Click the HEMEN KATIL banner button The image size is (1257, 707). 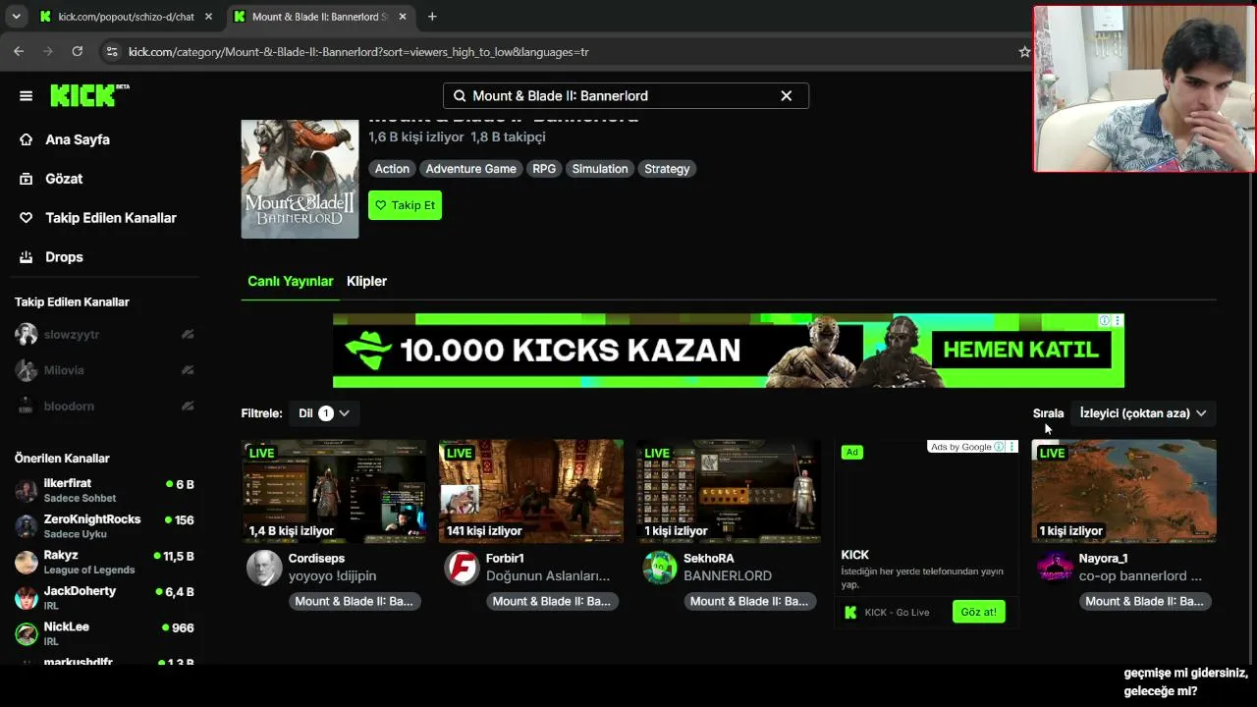1020,350
